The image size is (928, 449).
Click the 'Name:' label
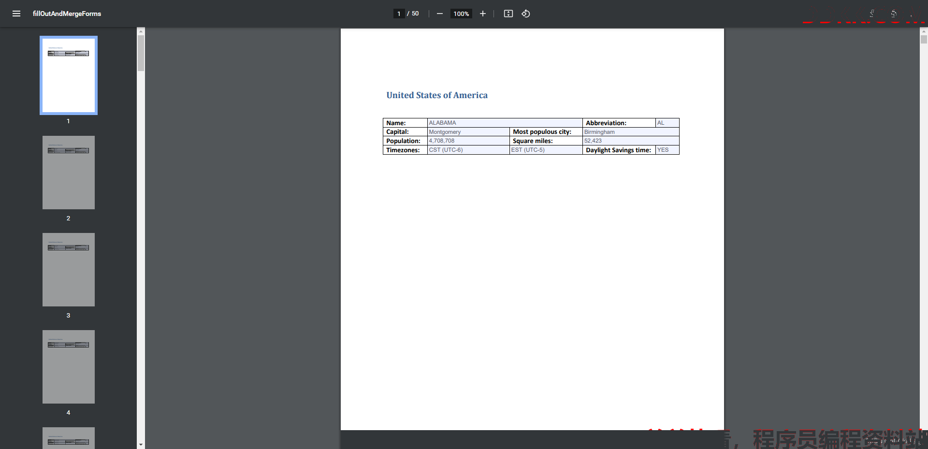click(x=396, y=123)
